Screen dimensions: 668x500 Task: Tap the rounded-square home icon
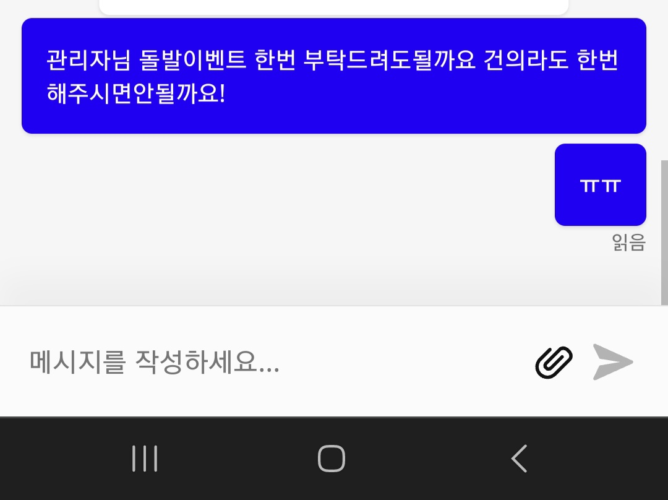pyautogui.click(x=332, y=459)
